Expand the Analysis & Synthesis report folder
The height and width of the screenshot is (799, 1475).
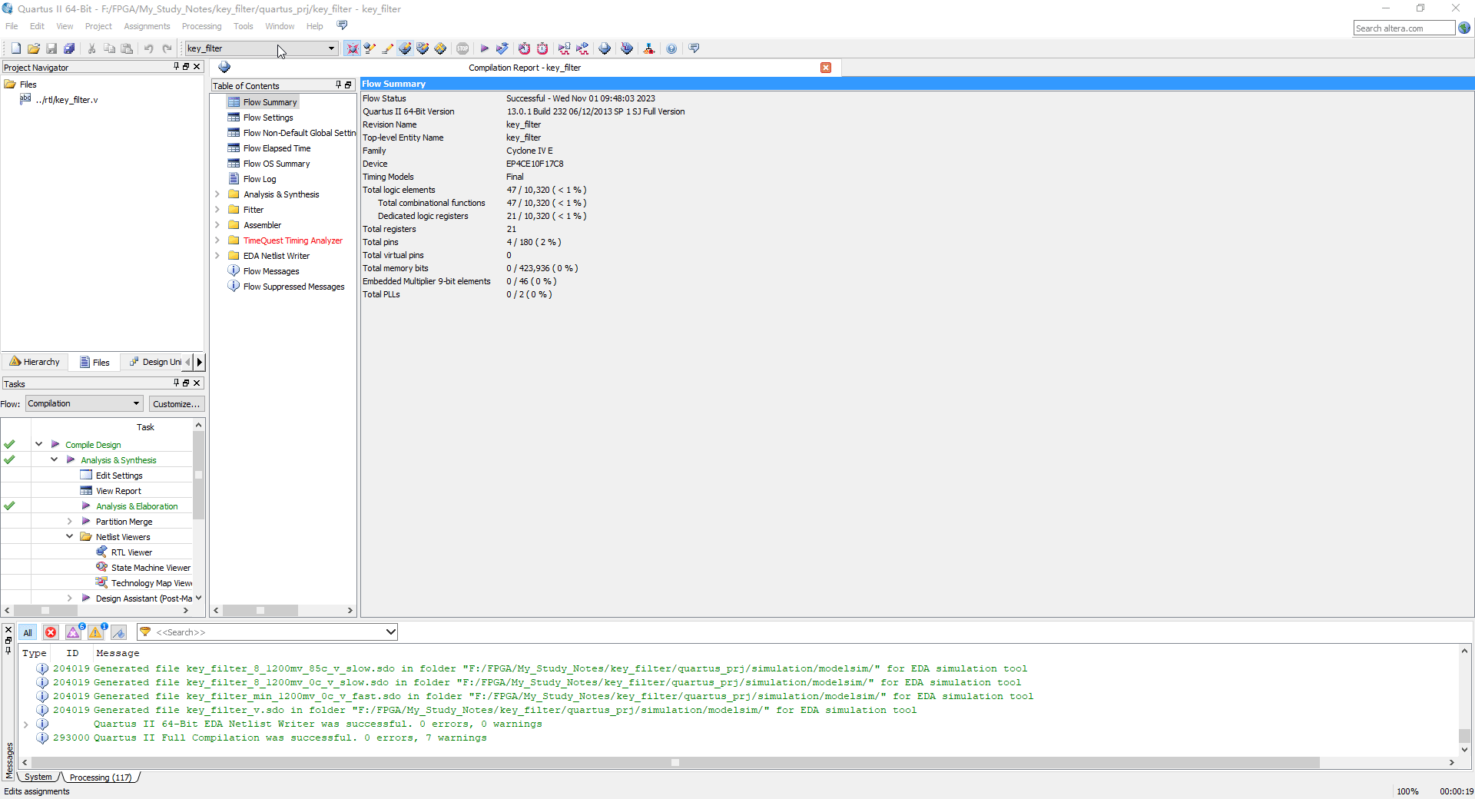click(217, 194)
